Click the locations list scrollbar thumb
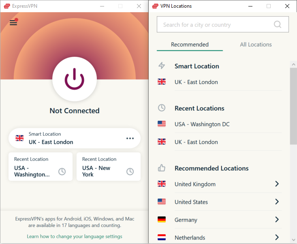Viewport: 297px width, 244px height. pos(293,106)
